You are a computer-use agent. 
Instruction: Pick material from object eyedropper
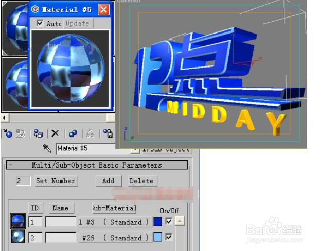click(47, 148)
